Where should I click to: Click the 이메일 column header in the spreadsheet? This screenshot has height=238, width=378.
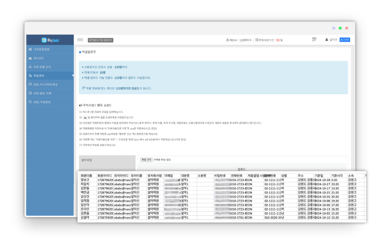[169, 176]
